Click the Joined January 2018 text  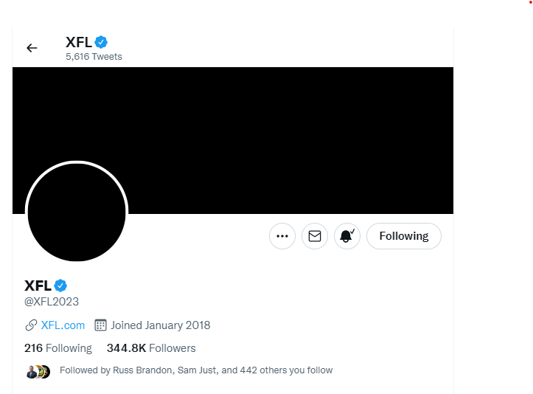pyautogui.click(x=160, y=325)
